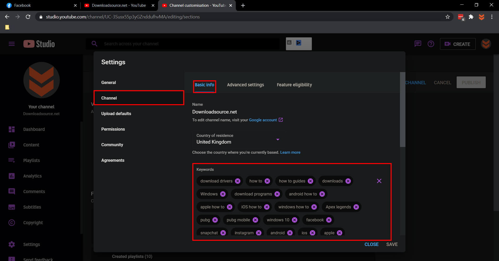The image size is (499, 261).
Task: Click the CREATE button
Action: point(457,44)
